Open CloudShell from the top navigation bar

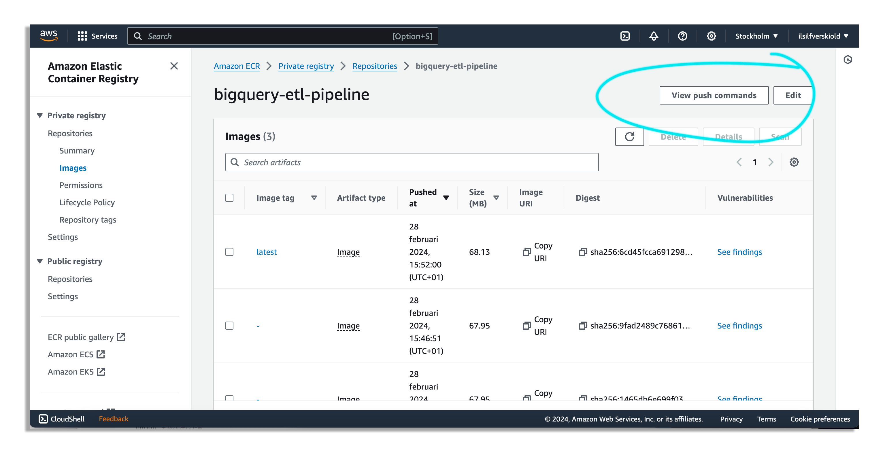(625, 36)
